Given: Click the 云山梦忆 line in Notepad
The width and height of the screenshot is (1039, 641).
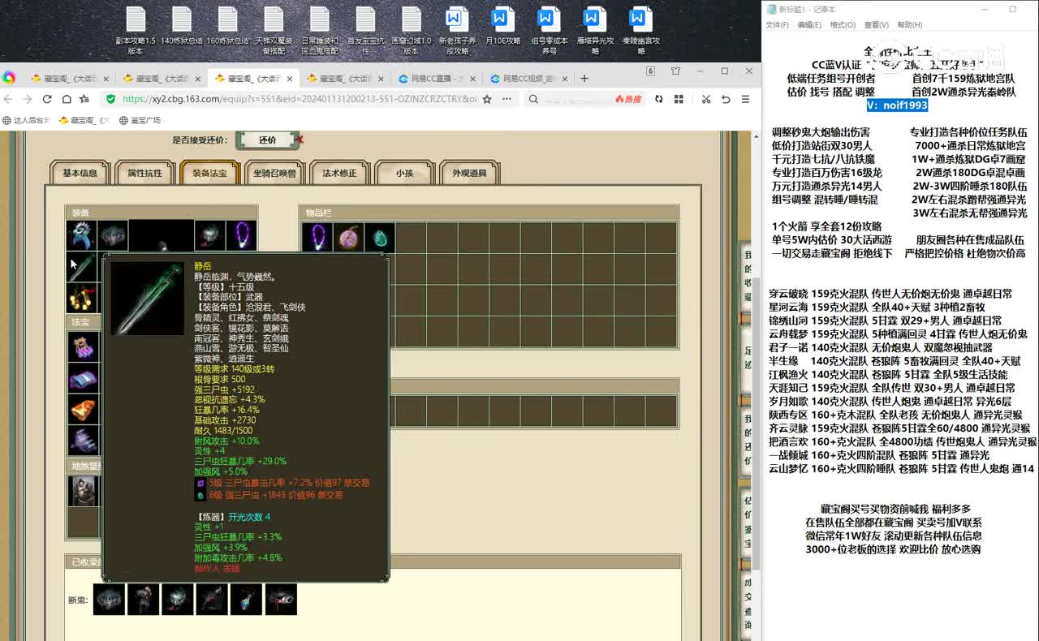Looking at the screenshot, I should (901, 468).
